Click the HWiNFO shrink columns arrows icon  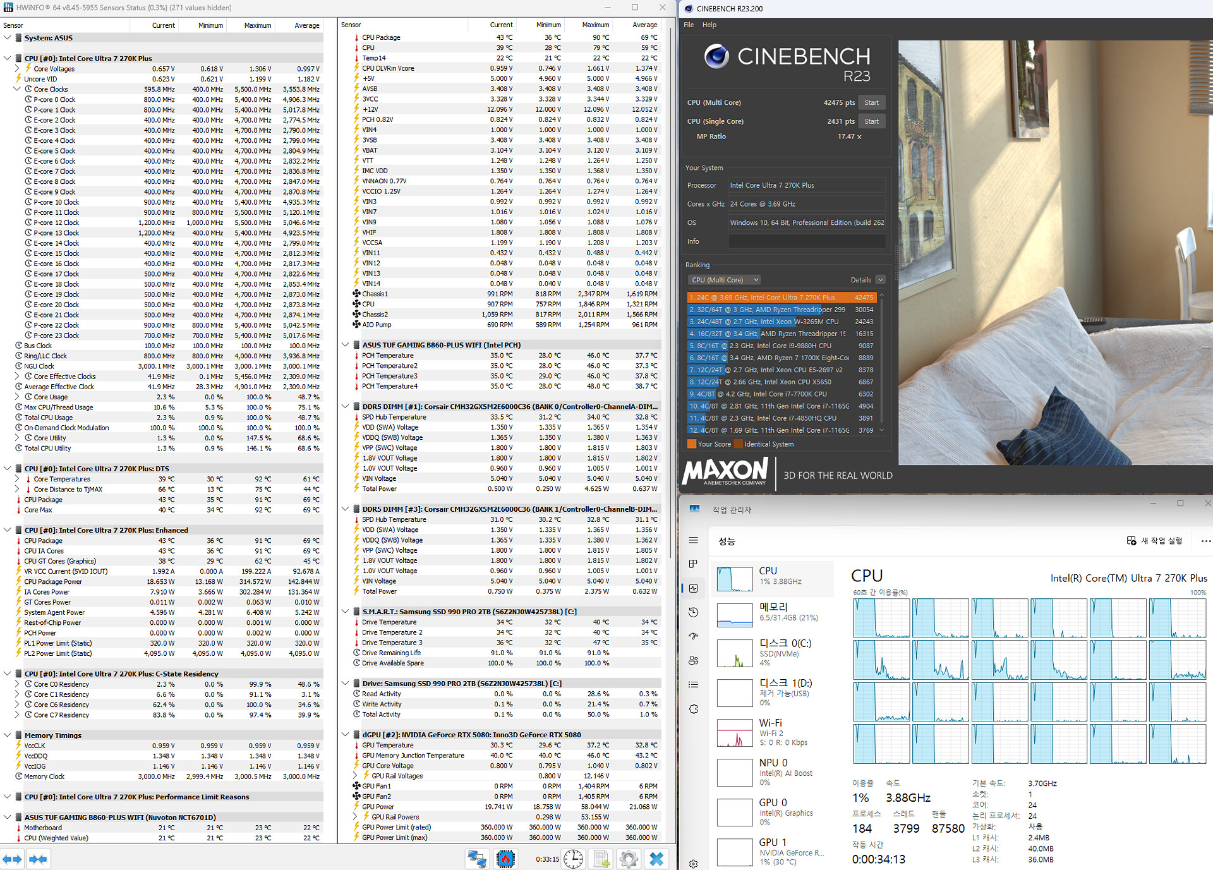pos(38,859)
